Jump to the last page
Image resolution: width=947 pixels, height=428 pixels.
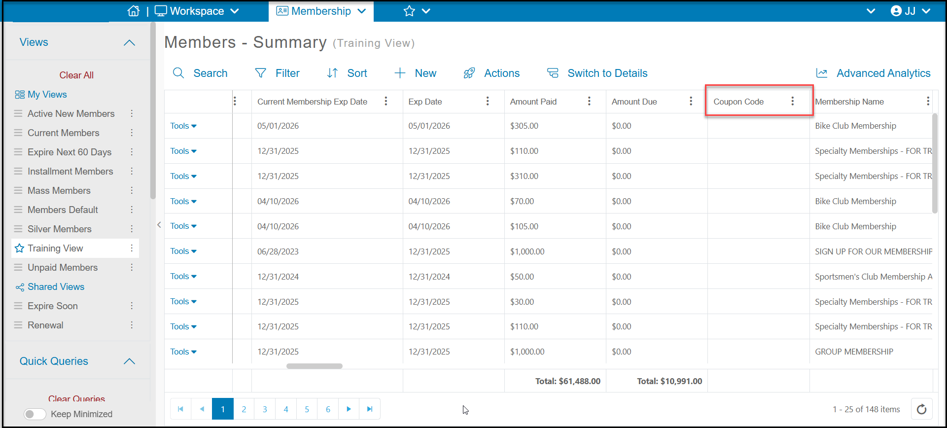[x=370, y=409]
